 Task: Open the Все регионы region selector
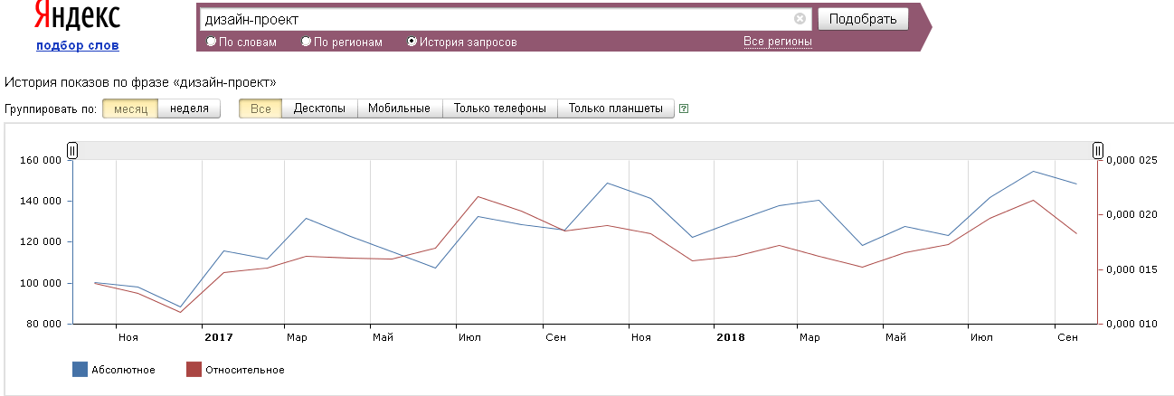(x=778, y=42)
